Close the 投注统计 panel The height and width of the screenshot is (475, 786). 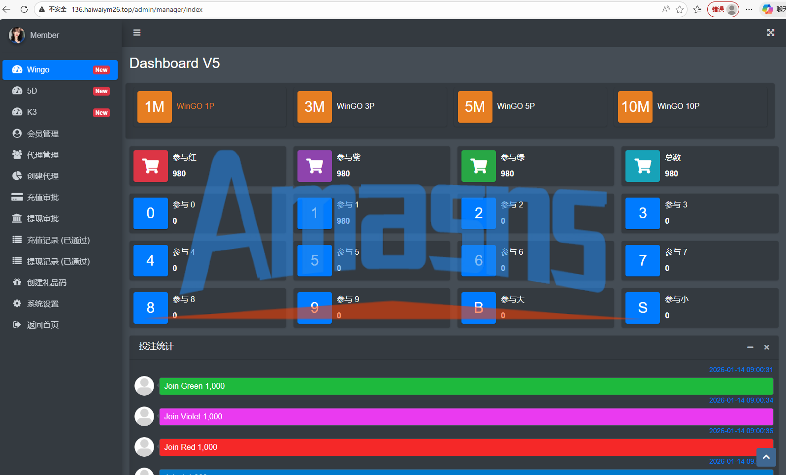click(x=767, y=347)
